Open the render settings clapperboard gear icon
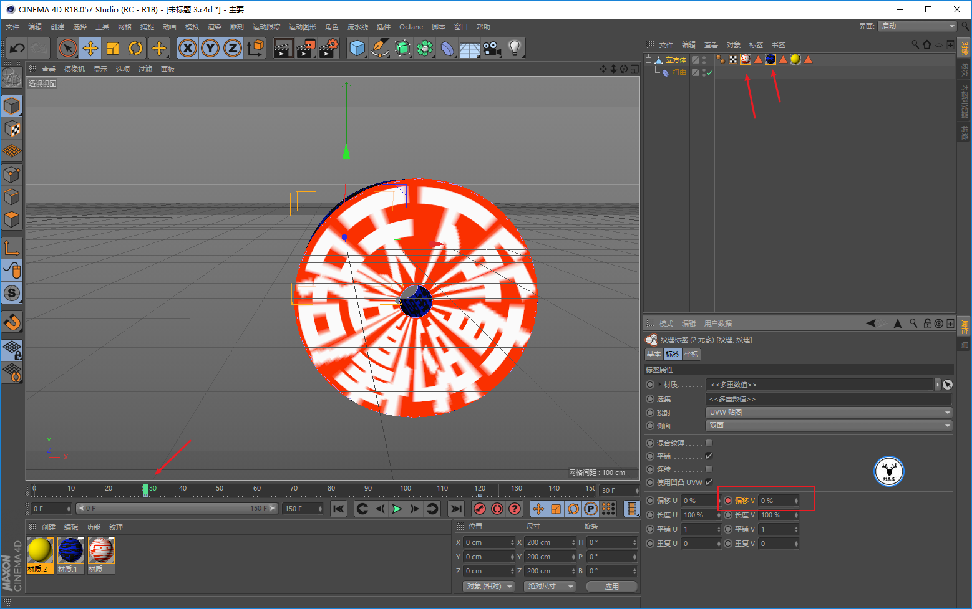 pyautogui.click(x=328, y=48)
